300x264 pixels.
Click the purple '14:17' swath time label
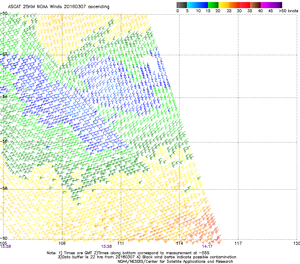click(207, 247)
